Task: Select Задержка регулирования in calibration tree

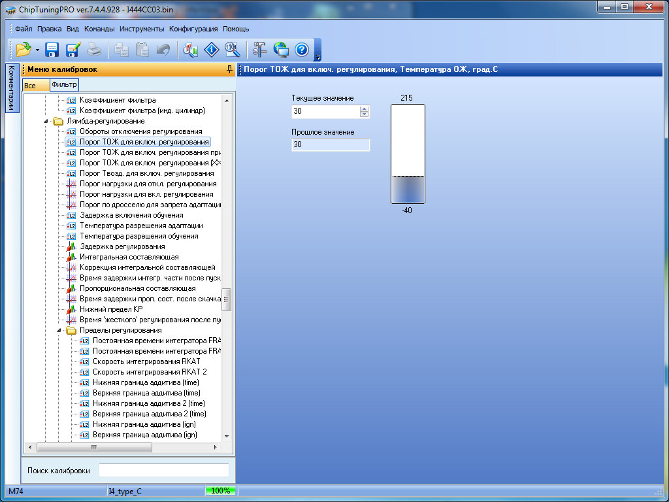Action: coord(122,246)
